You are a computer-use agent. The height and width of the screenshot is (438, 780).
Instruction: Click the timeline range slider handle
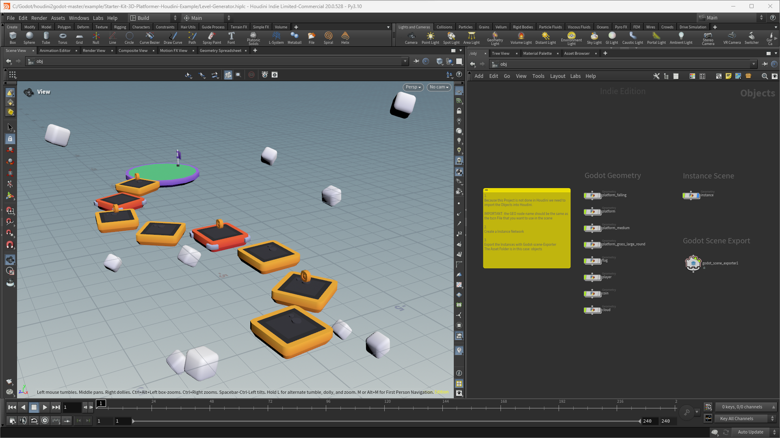coord(133,421)
